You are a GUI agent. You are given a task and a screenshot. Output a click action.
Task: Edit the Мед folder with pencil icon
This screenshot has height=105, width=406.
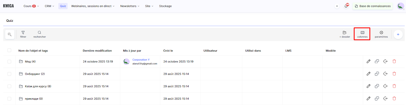click(368, 61)
